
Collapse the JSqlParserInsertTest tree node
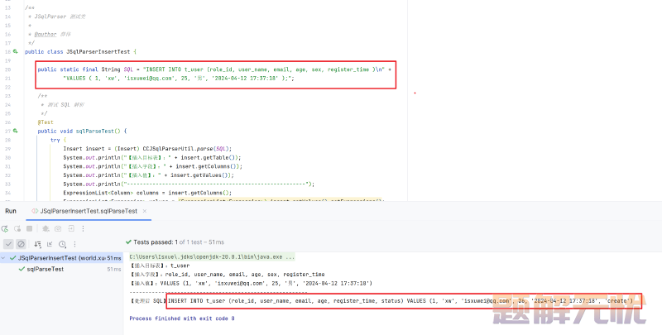pos(3,258)
